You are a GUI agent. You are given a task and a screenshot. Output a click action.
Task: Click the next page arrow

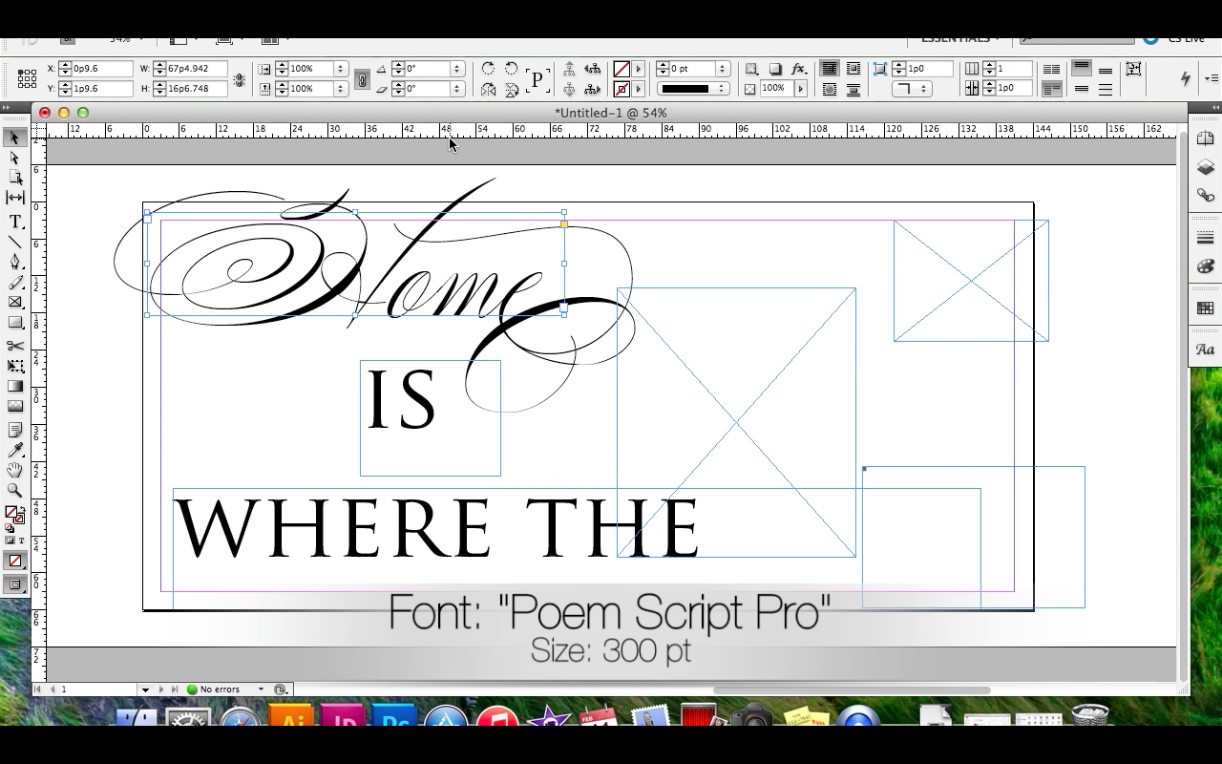click(x=160, y=689)
